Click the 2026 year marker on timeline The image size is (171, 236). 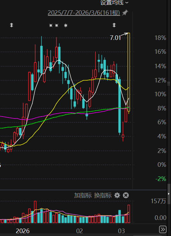pyautogui.click(x=22, y=231)
